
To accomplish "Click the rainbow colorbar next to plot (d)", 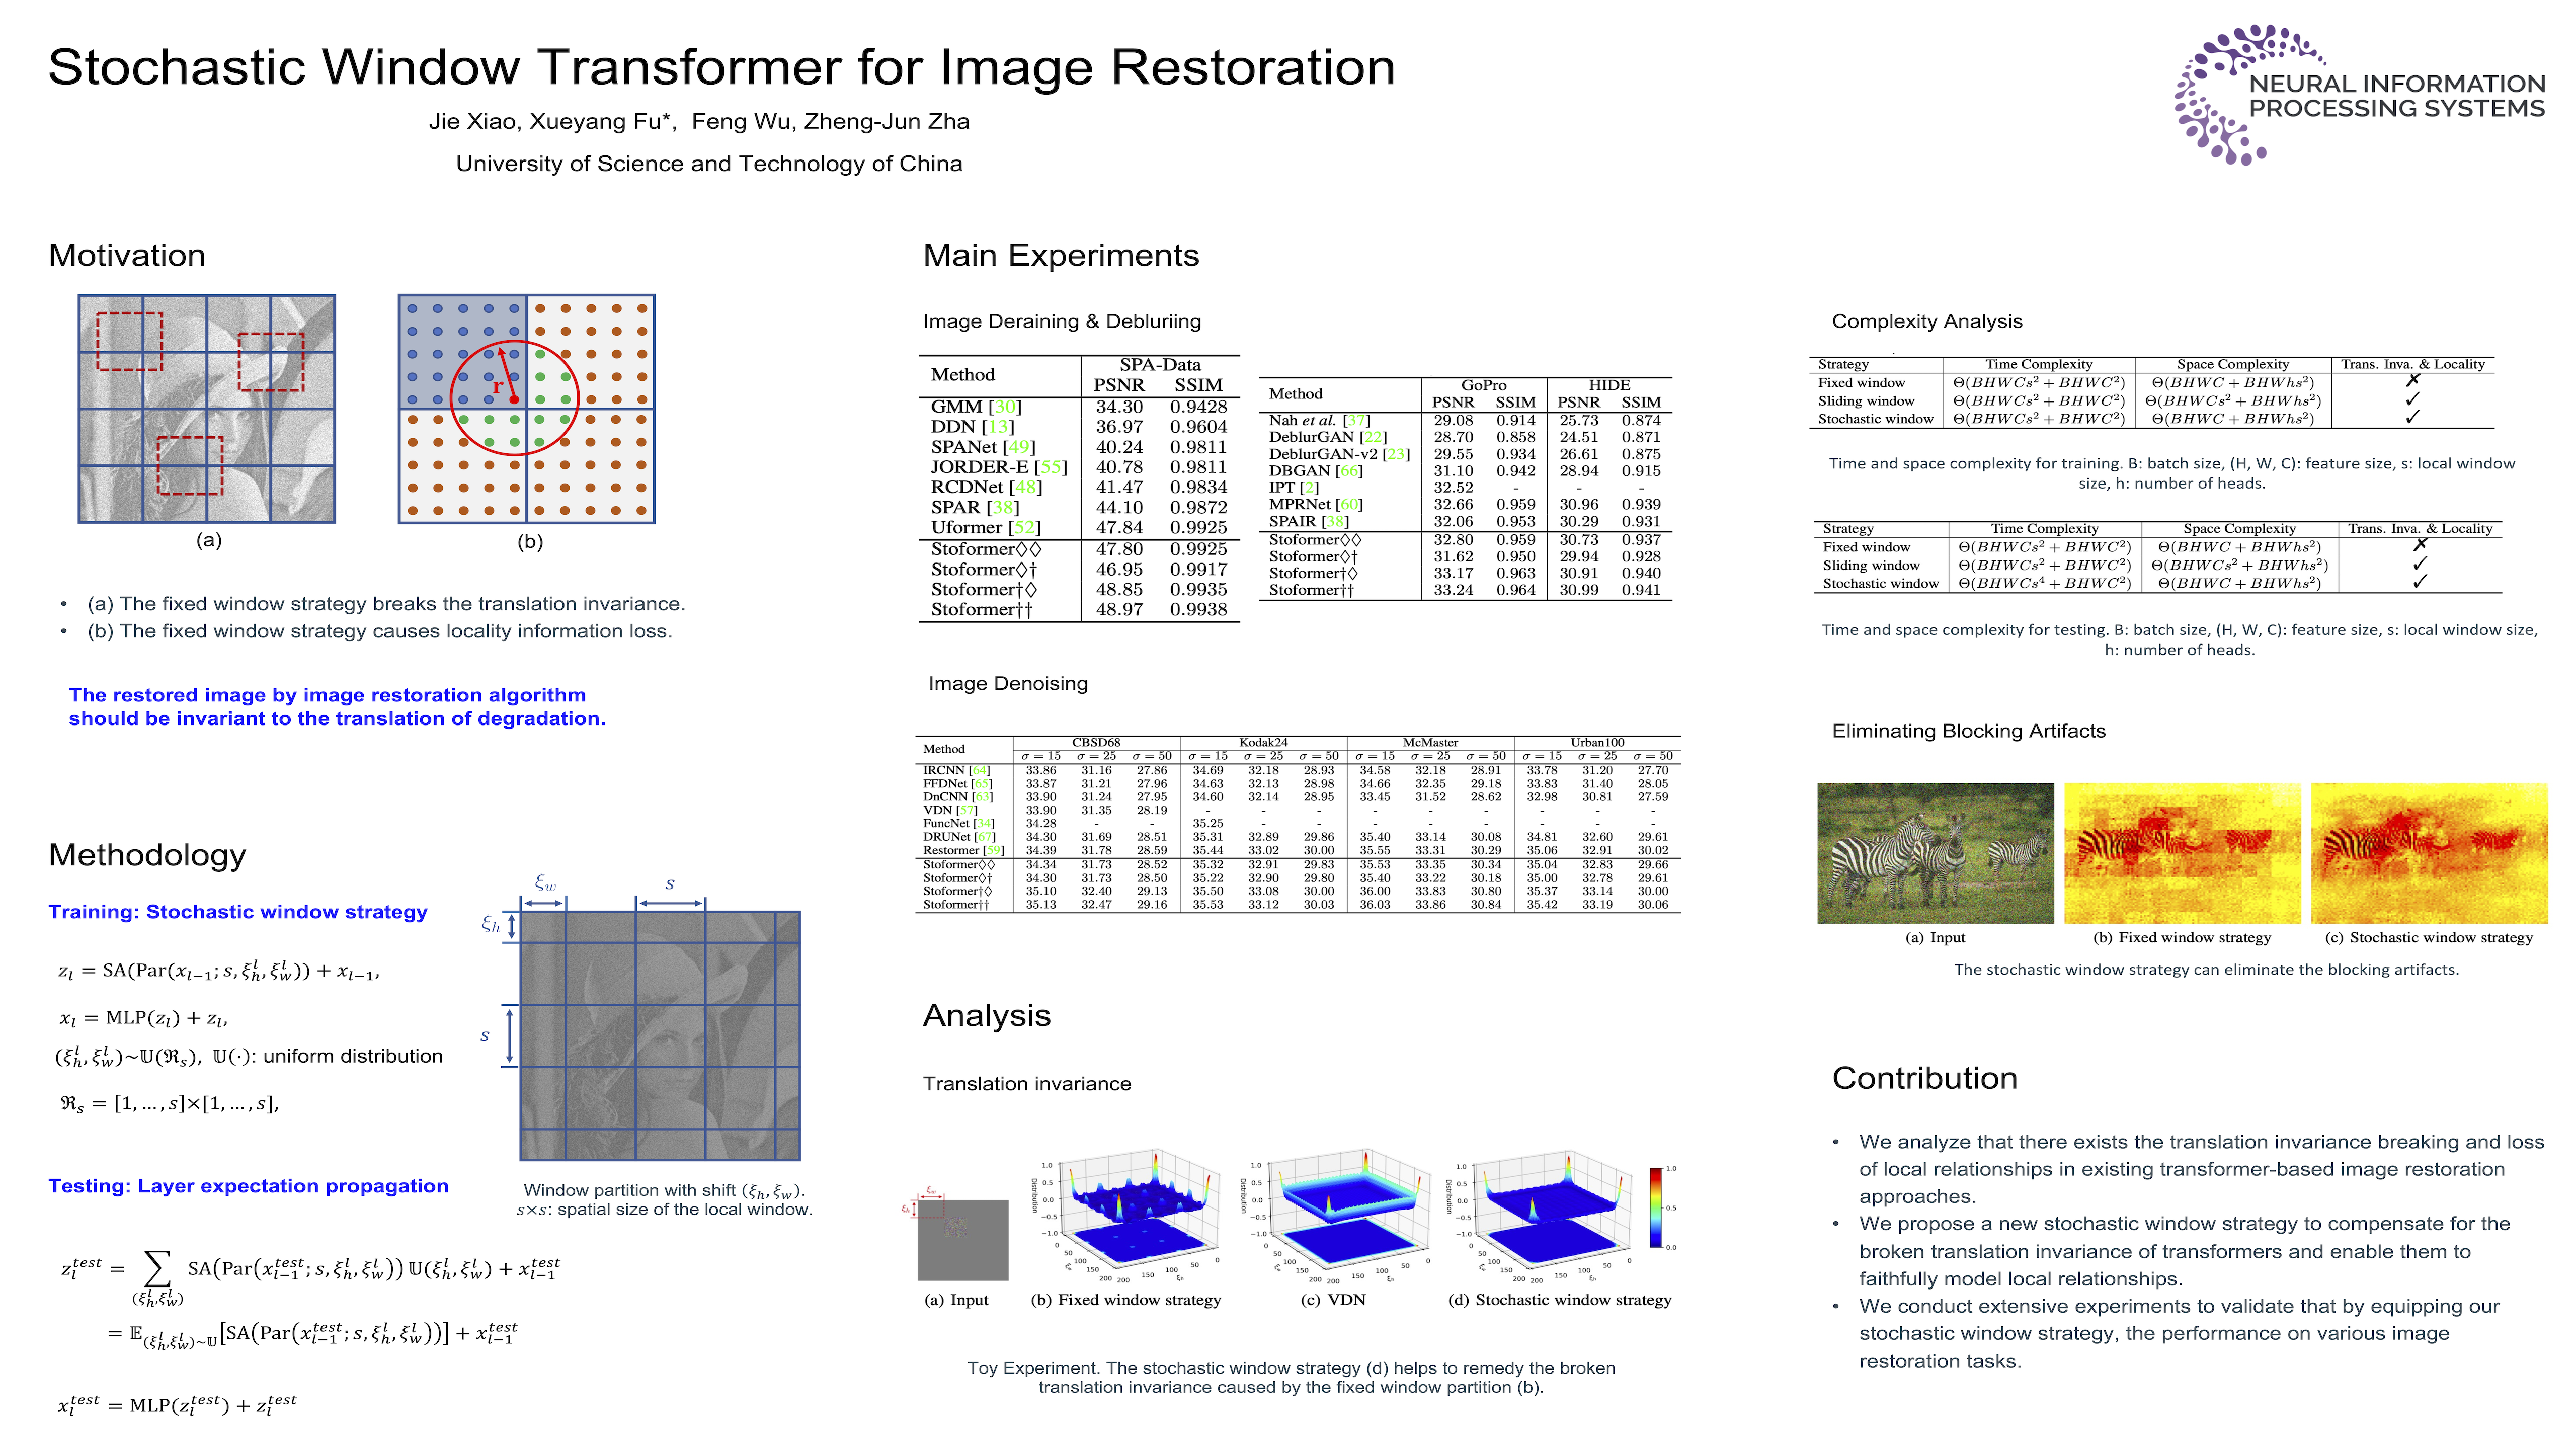I will tap(1656, 1207).
